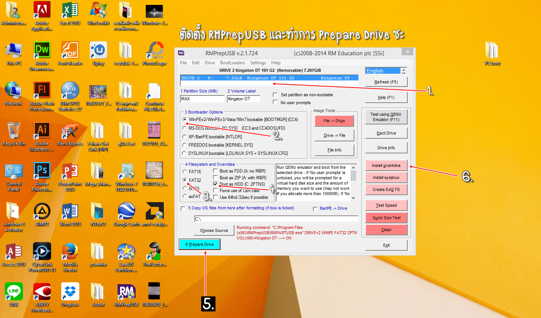
Task: Click the 6 Prepare Drive button
Action: click(199, 244)
